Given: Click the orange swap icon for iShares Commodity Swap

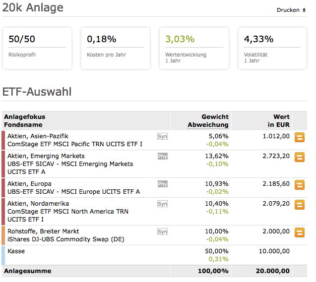Looking at the screenshot, I should coord(300,232).
